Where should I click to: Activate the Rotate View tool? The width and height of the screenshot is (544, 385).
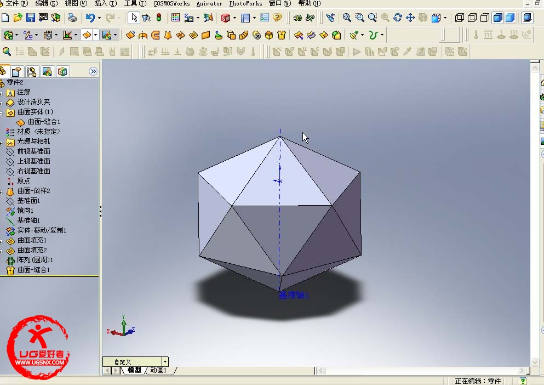point(398,18)
